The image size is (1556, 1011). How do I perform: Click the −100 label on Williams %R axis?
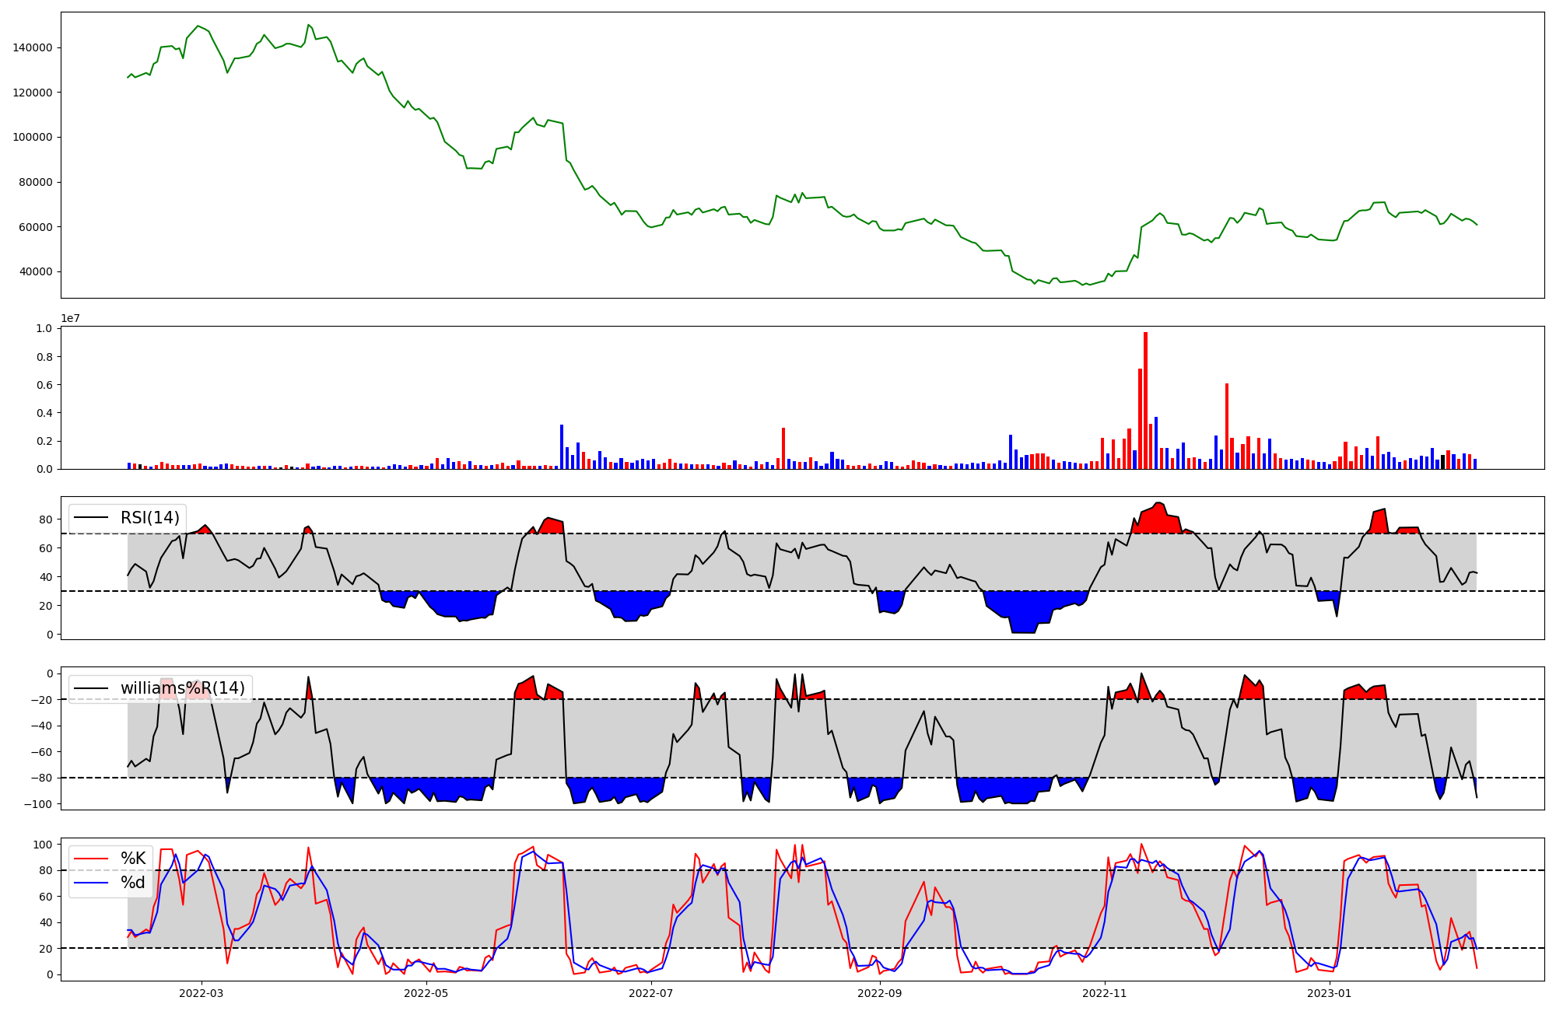click(x=37, y=804)
